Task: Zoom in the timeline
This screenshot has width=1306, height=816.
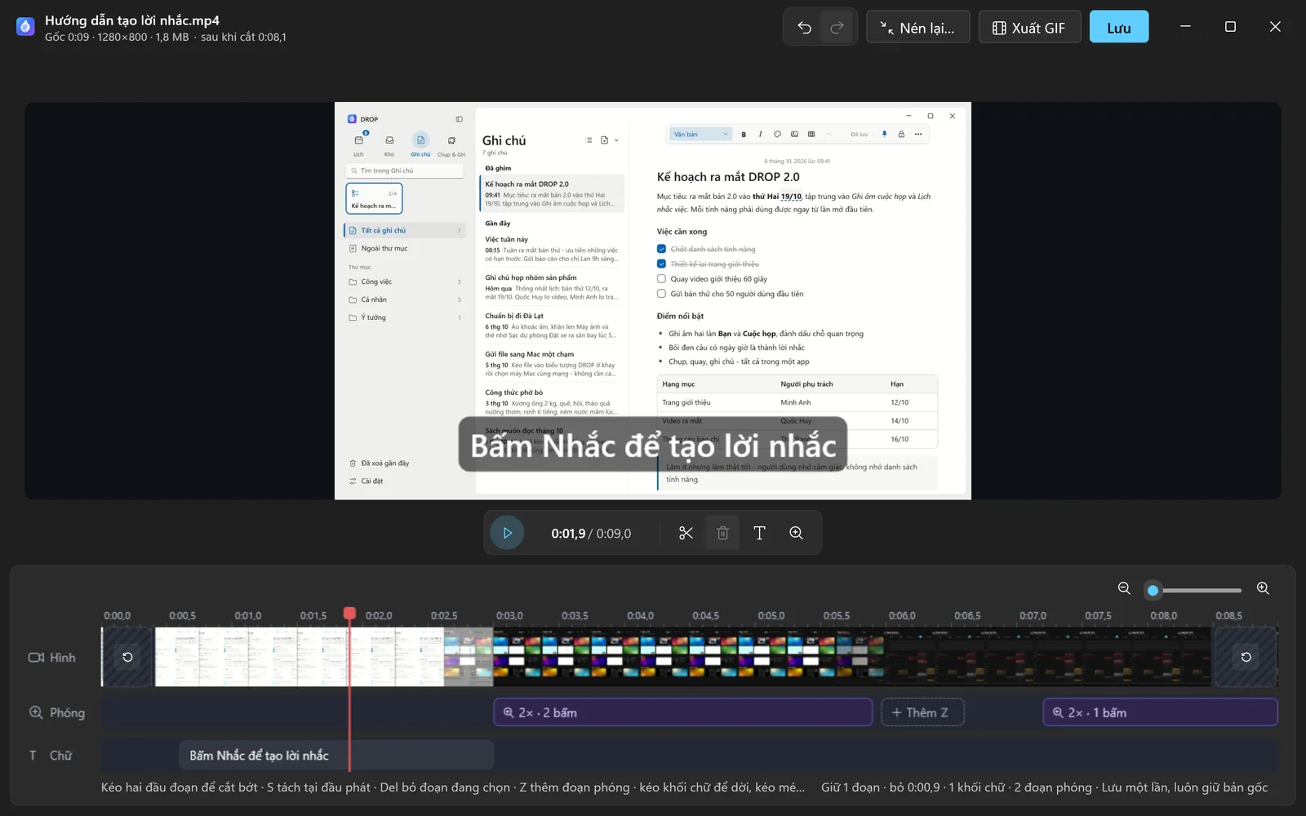Action: point(1263,588)
